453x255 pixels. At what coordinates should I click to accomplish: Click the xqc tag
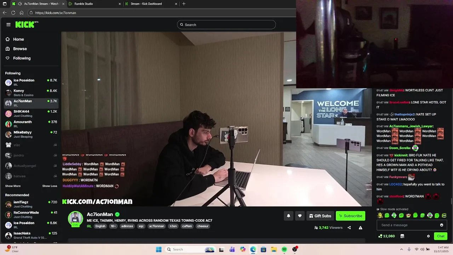(141, 226)
